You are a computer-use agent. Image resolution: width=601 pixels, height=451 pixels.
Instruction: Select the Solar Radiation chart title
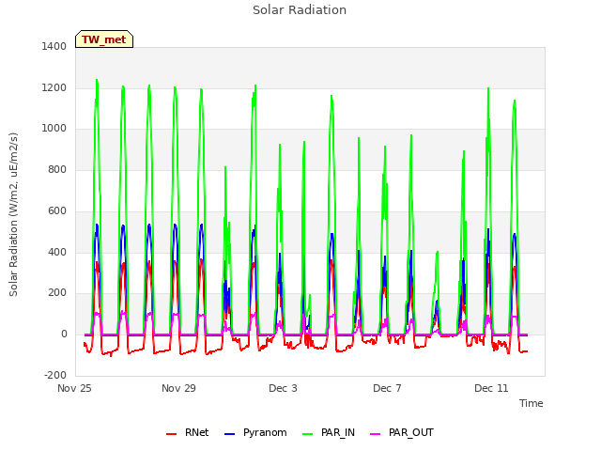point(300,10)
